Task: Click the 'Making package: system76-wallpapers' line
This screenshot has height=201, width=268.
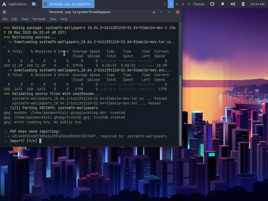Action: coord(90,30)
